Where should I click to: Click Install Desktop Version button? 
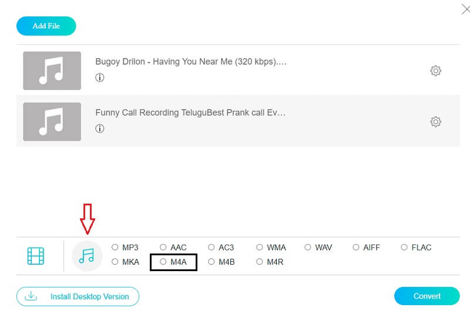(x=78, y=296)
